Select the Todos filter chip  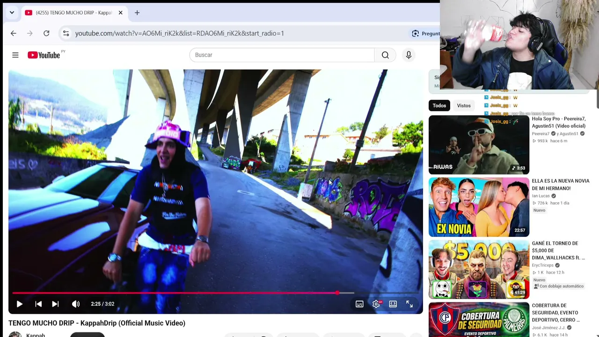(x=439, y=106)
